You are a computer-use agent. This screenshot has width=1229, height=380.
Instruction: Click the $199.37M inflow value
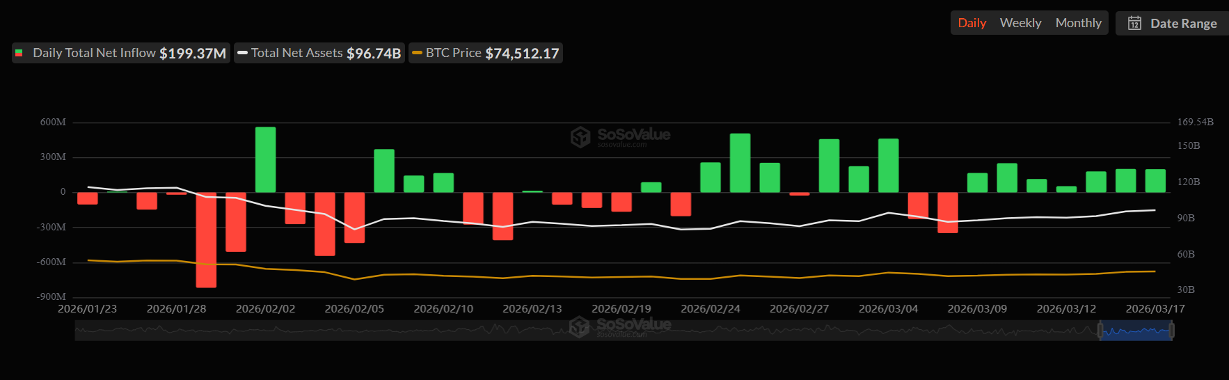193,53
